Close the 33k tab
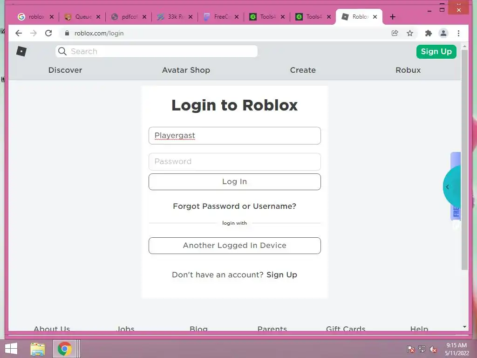Screen dimensions: 477x358 tap(191, 17)
